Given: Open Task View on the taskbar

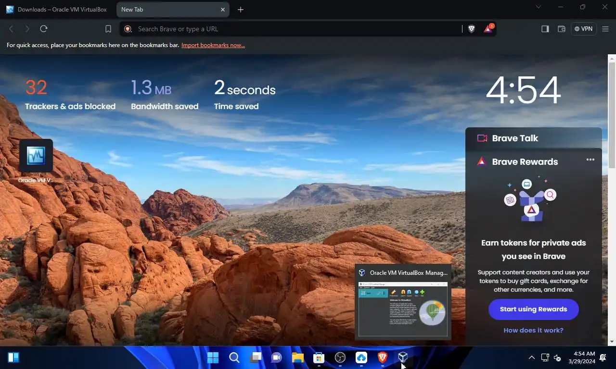Looking at the screenshot, I should click(x=255, y=357).
